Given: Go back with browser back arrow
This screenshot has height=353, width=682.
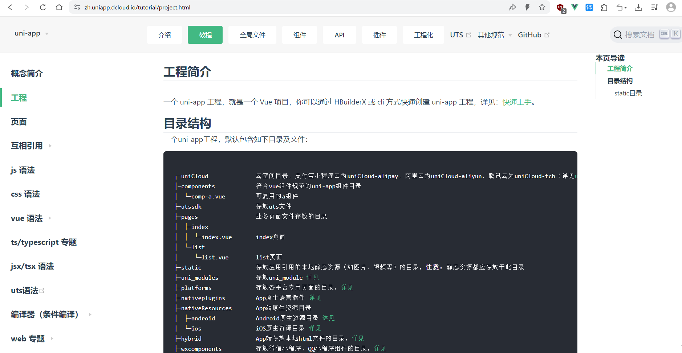Looking at the screenshot, I should click(10, 7).
